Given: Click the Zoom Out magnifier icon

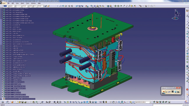Looking at the screenshot, I should click(x=79, y=102).
